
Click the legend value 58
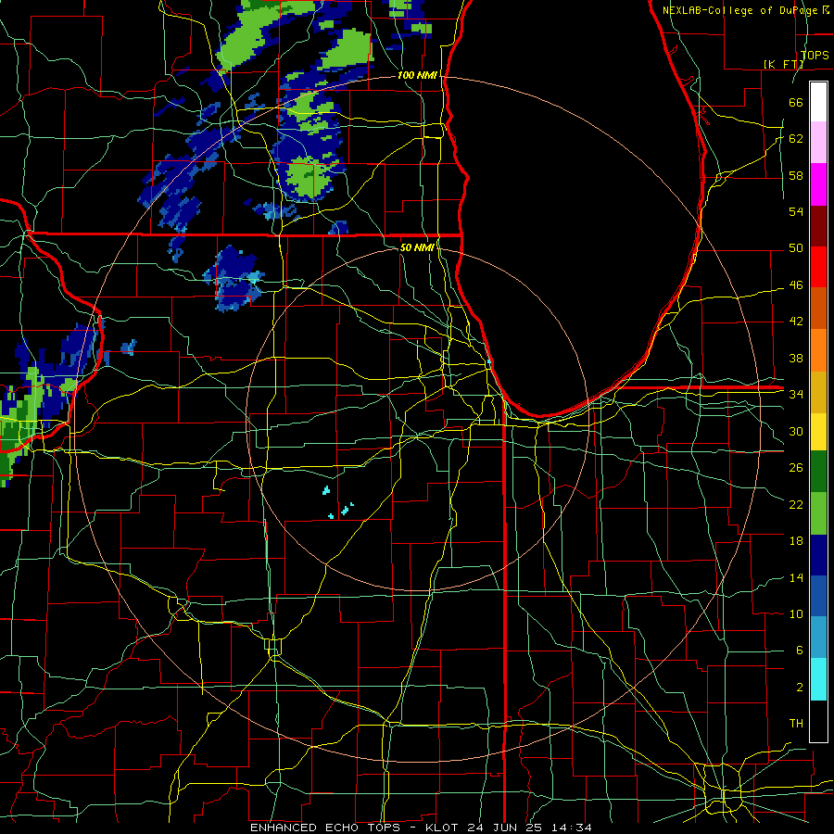tap(796, 175)
